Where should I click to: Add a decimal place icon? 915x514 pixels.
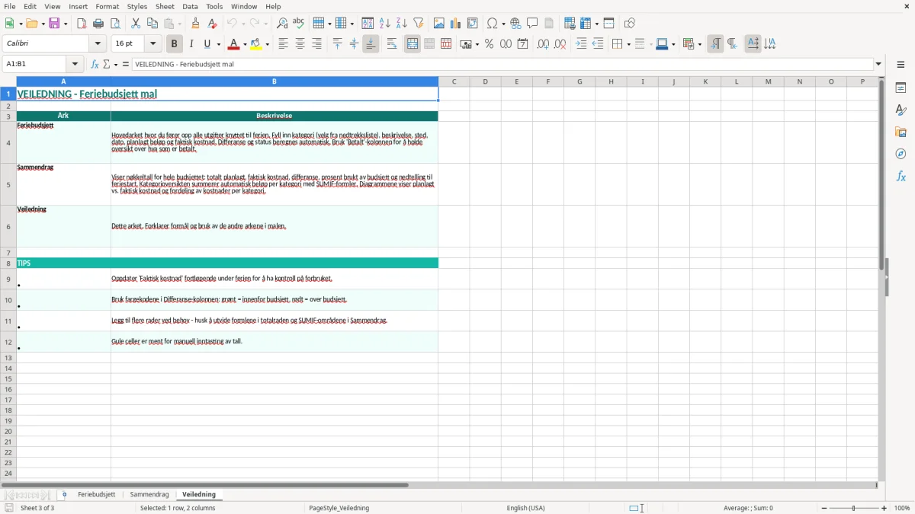click(544, 44)
